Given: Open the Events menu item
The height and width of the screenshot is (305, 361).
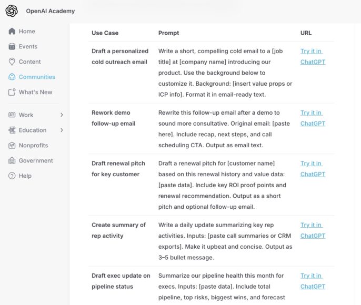Looking at the screenshot, I should [28, 47].
